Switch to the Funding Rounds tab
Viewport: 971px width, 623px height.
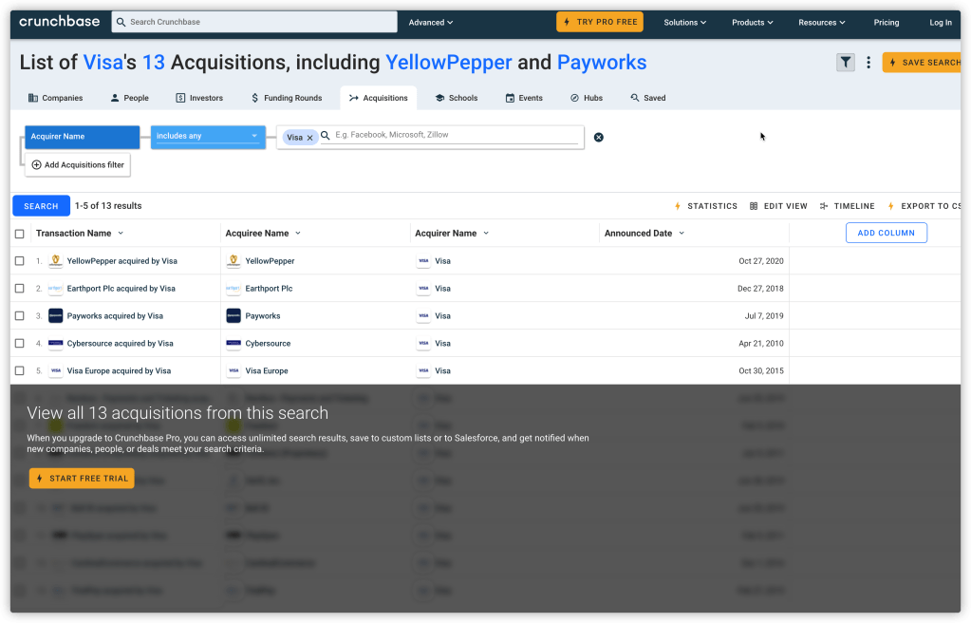click(x=286, y=98)
